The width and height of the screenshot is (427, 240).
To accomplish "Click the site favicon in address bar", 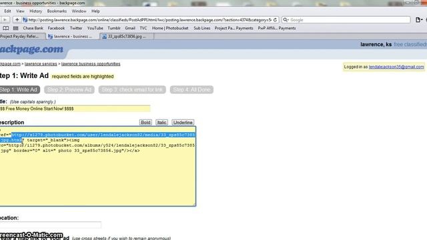I will click(25, 20).
